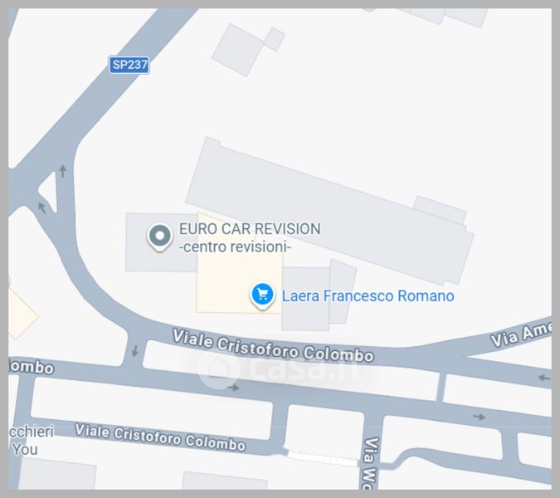
Task: Open the Laera Francesco Romano place label
Action: coord(368,296)
